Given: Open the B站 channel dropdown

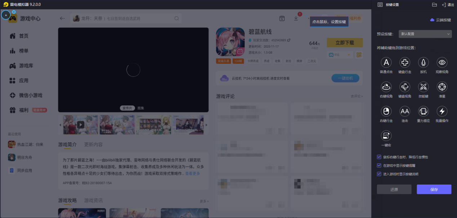Looking at the screenshot, I should [x=340, y=55].
